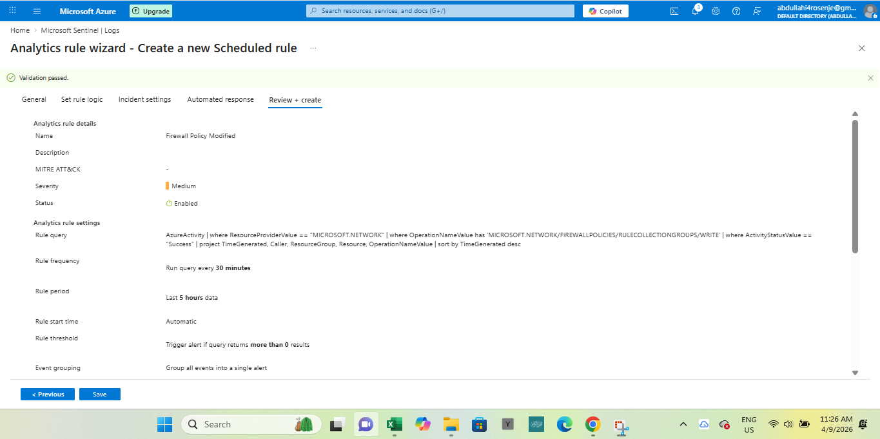The width and height of the screenshot is (880, 439).
Task: Click Run query every 30 minutes text
Action: pos(208,268)
